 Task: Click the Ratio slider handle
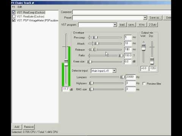pyautogui.click(x=121, y=56)
